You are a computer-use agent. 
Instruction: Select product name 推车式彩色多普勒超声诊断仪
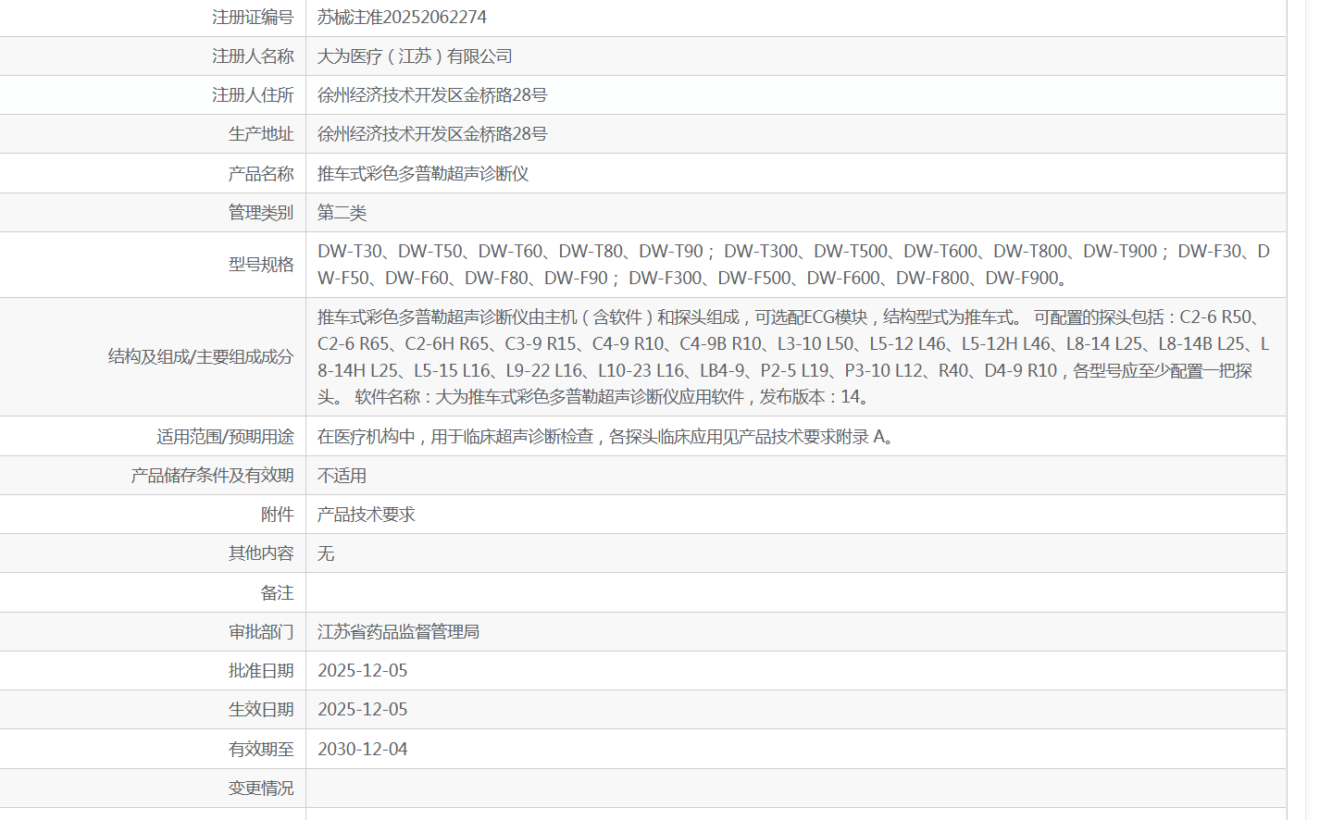[x=423, y=174]
